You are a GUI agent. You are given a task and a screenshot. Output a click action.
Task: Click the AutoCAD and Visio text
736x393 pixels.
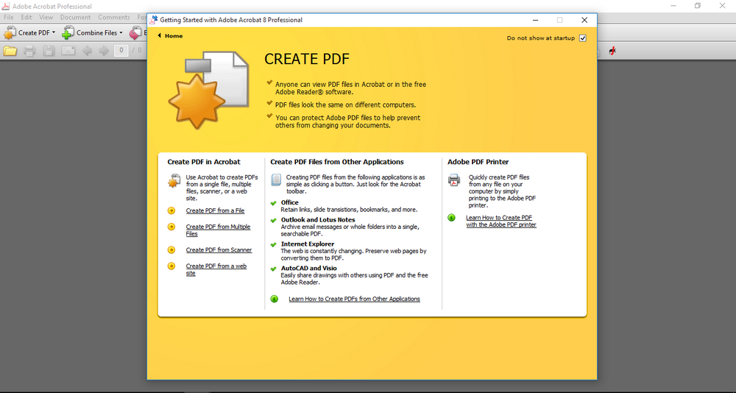tap(309, 269)
